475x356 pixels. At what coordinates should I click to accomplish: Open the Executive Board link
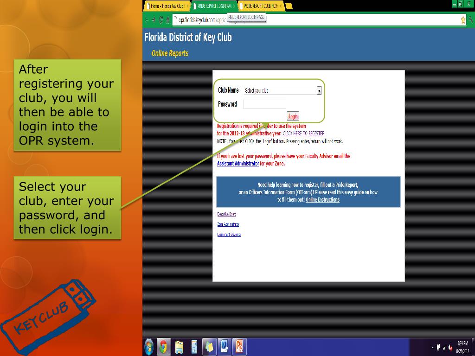pos(226,214)
